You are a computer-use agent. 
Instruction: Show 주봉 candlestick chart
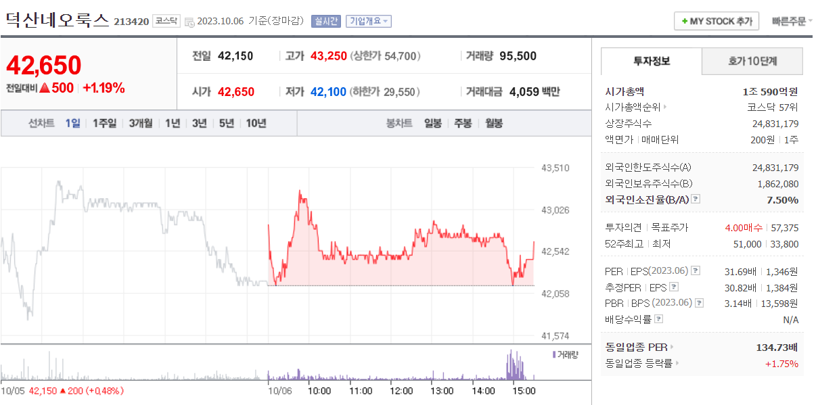[463, 124]
